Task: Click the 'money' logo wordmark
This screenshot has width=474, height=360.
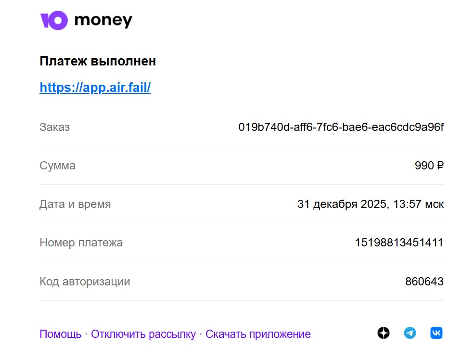Action: pos(103,21)
